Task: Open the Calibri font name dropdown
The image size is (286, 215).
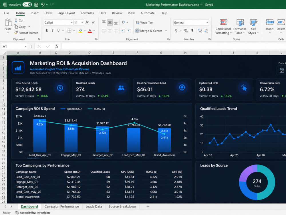Action: tap(71, 22)
